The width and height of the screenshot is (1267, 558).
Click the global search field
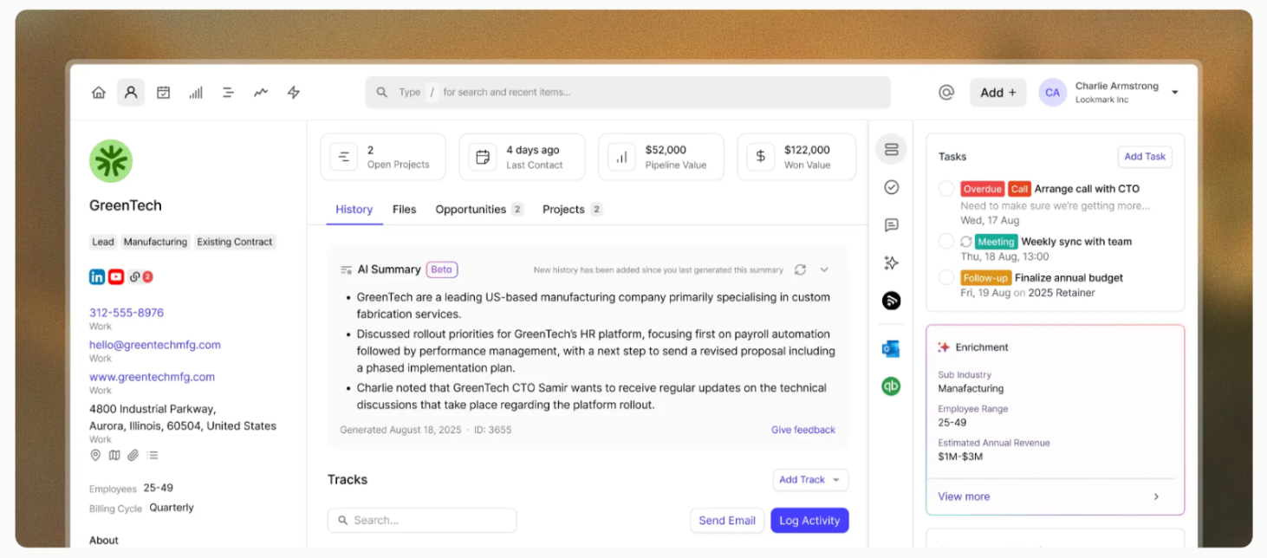[627, 92]
